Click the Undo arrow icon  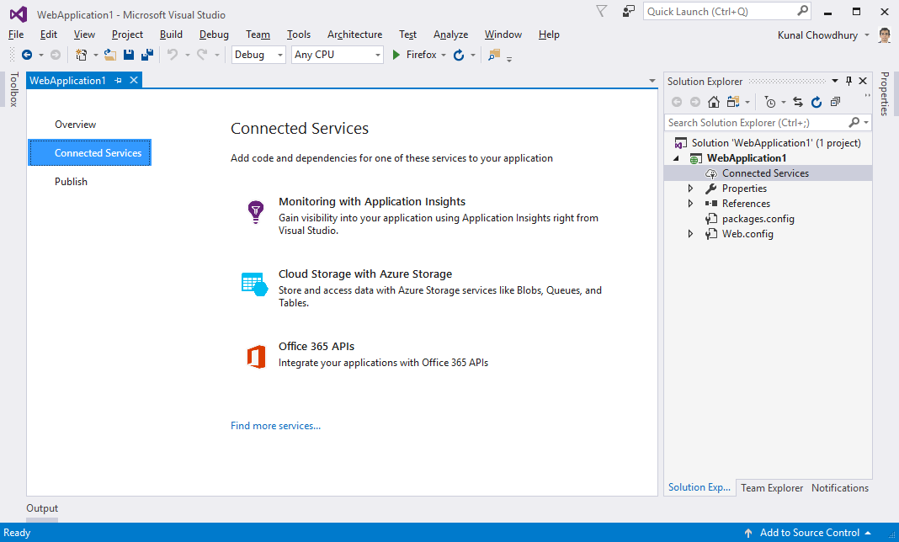pyautogui.click(x=172, y=55)
